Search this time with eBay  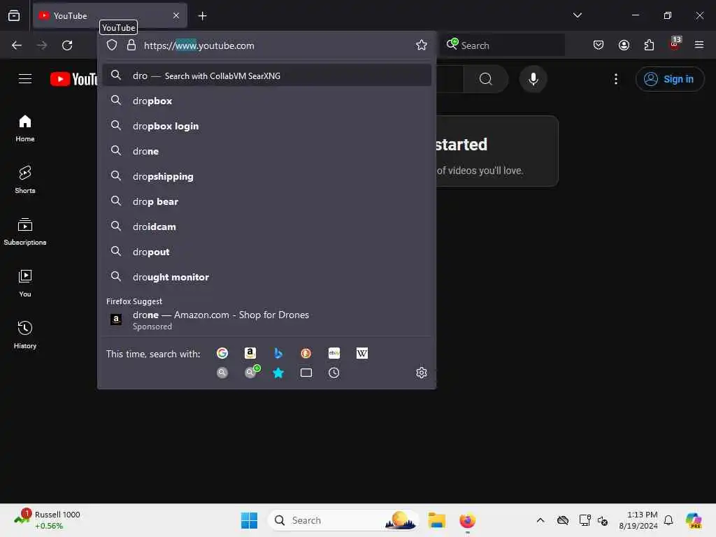click(x=334, y=353)
